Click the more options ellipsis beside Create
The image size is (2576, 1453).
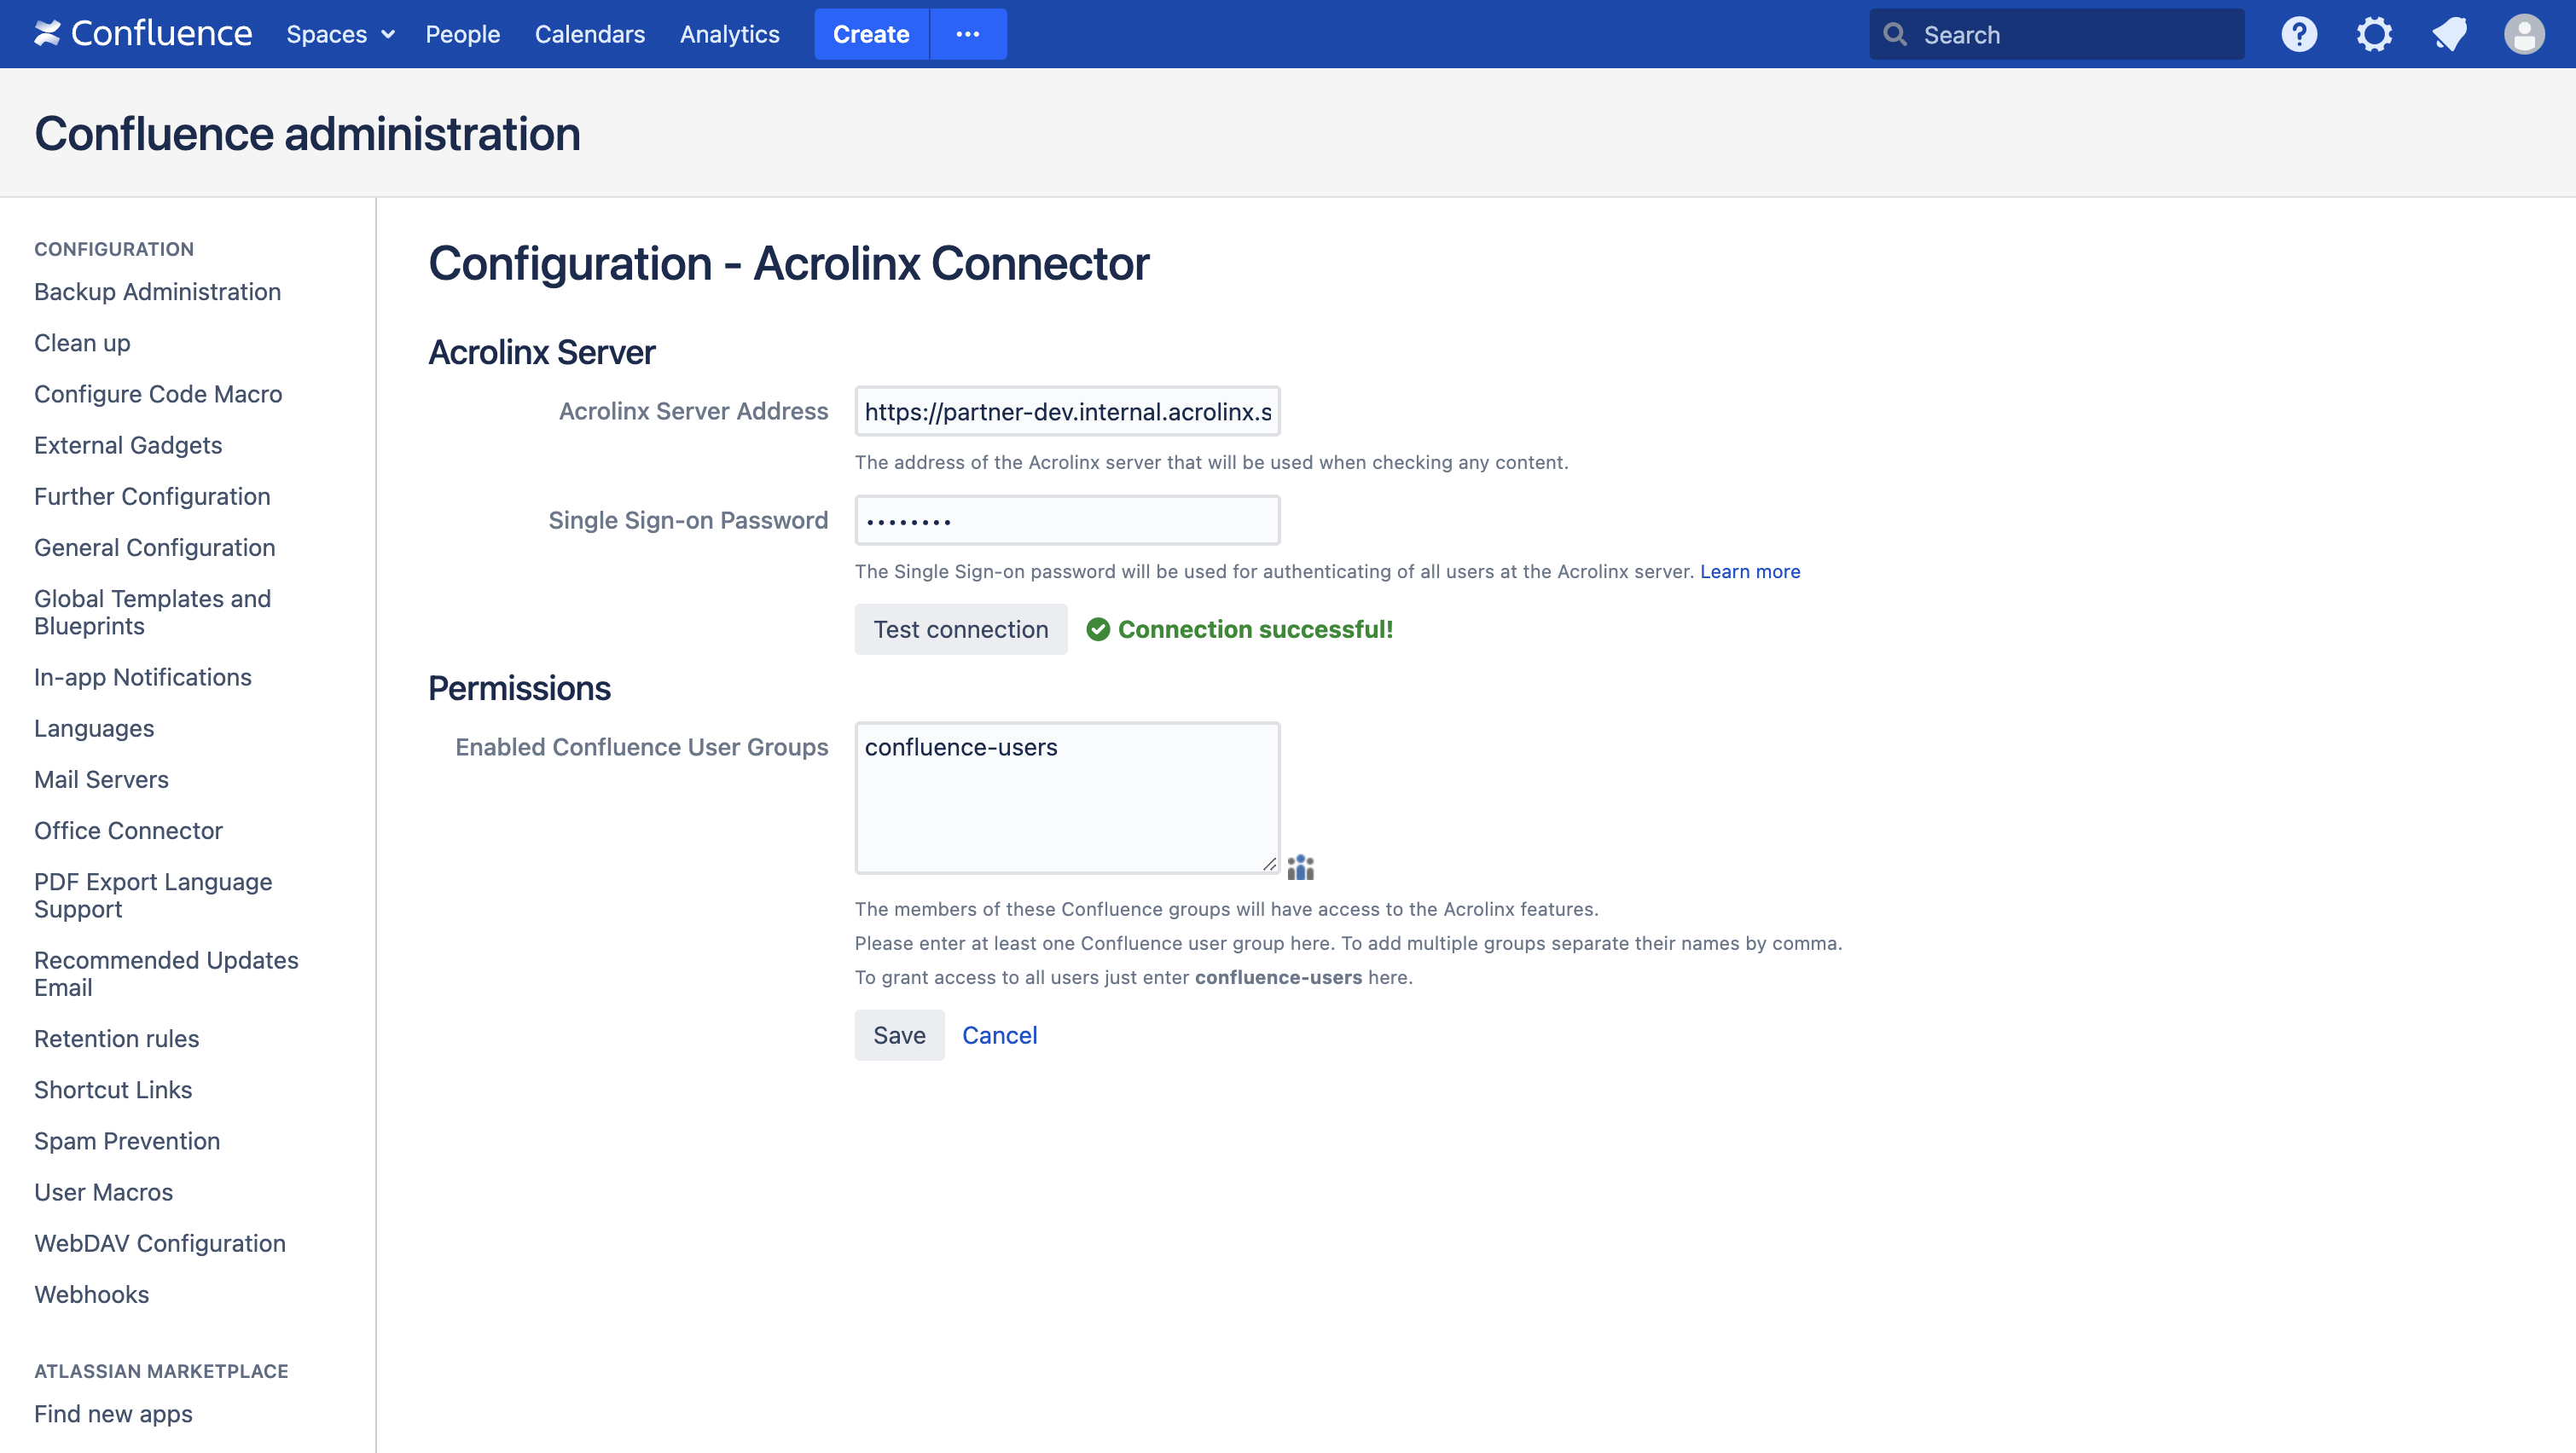pyautogui.click(x=967, y=34)
